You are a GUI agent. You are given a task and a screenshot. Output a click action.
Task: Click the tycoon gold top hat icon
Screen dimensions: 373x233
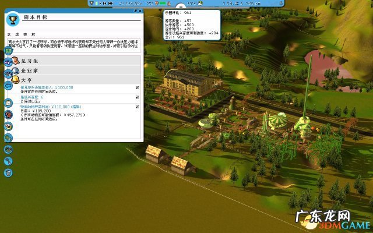[16, 80]
